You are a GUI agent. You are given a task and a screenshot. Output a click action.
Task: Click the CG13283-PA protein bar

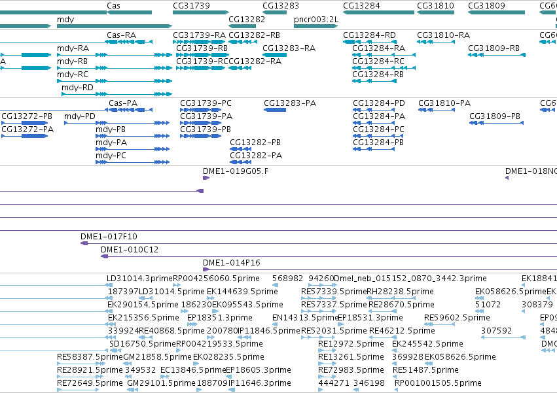coord(275,110)
